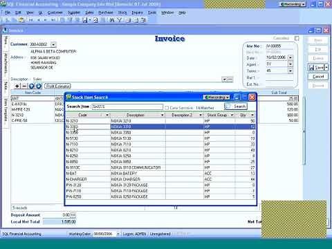The image size is (332, 249).
Task: Move item row down with blue arrow
Action: point(39,86)
